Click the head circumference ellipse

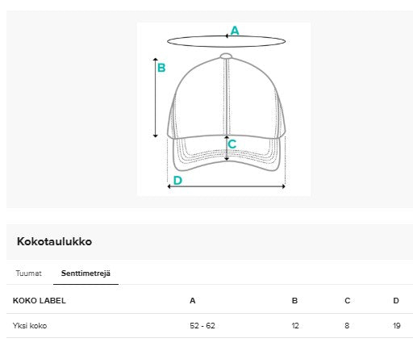click(226, 41)
